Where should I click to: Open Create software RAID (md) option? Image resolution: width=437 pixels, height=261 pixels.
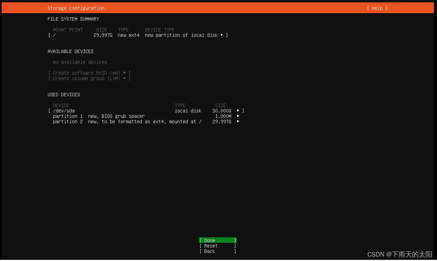(89, 73)
